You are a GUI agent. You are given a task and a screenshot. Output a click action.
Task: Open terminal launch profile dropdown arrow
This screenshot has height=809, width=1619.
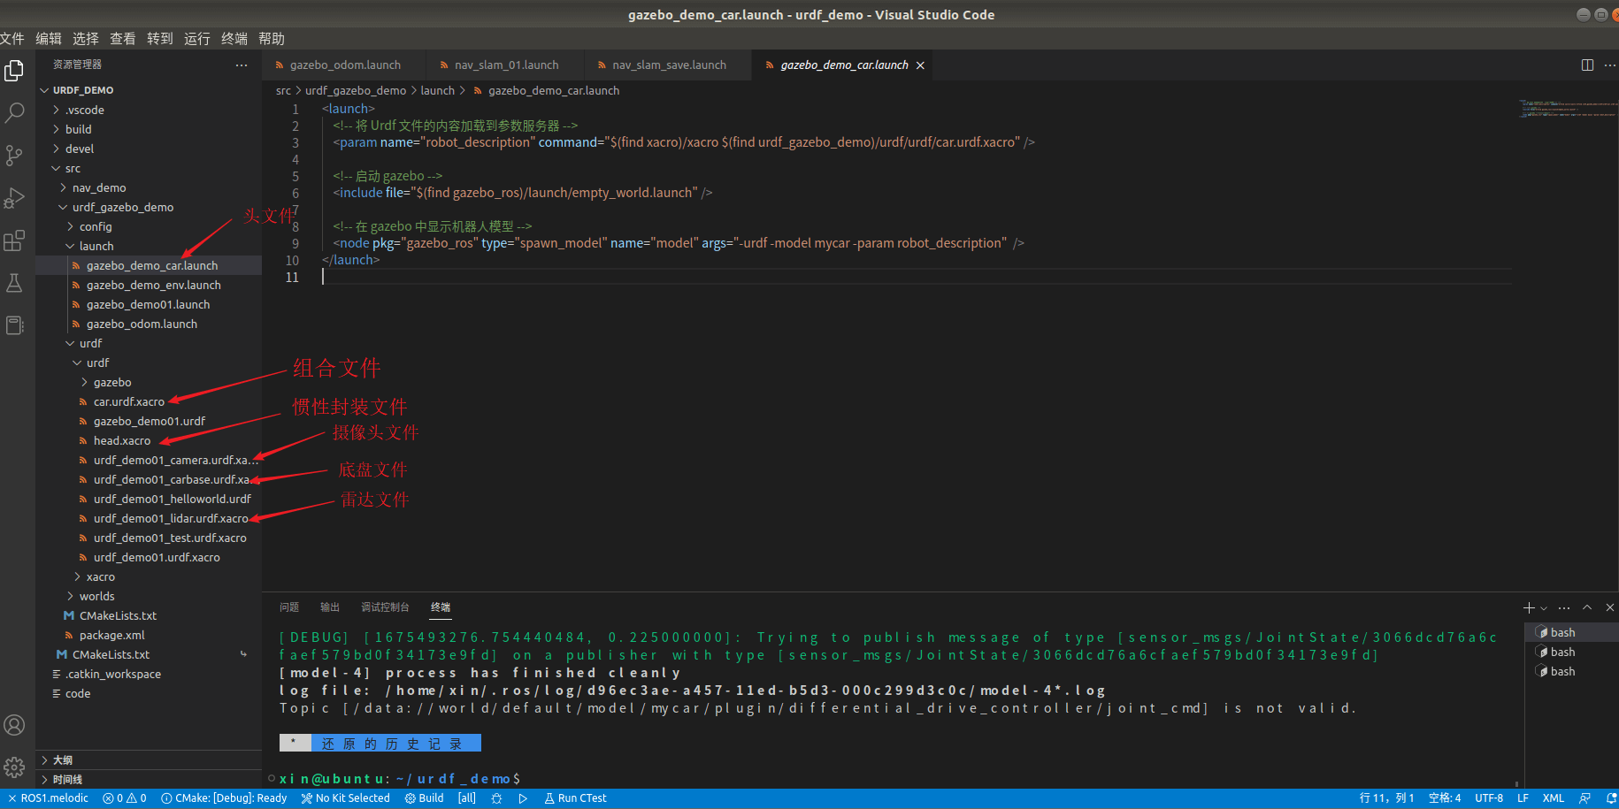(1544, 608)
